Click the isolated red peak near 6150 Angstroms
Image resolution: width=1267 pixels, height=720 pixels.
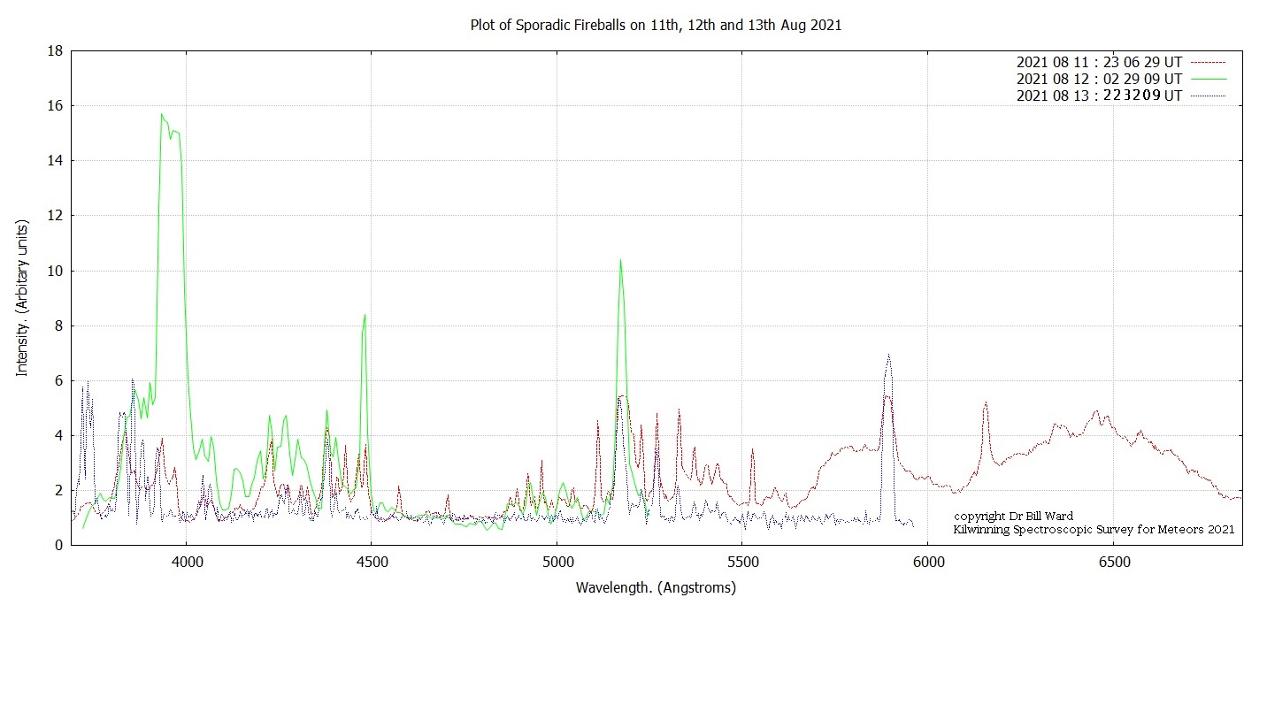point(985,402)
